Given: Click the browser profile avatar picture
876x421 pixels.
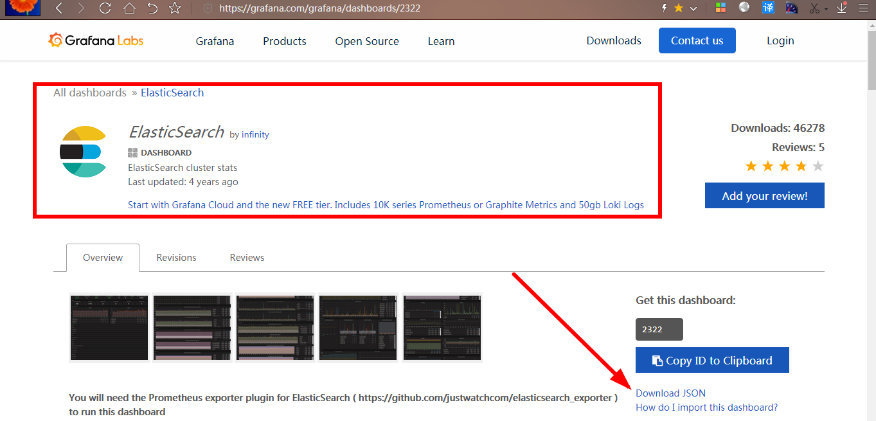Looking at the screenshot, I should coord(22,8).
